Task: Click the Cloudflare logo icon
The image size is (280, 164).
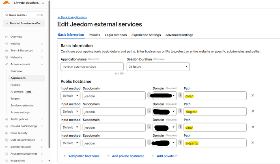Action: pyautogui.click(x=6, y=3)
